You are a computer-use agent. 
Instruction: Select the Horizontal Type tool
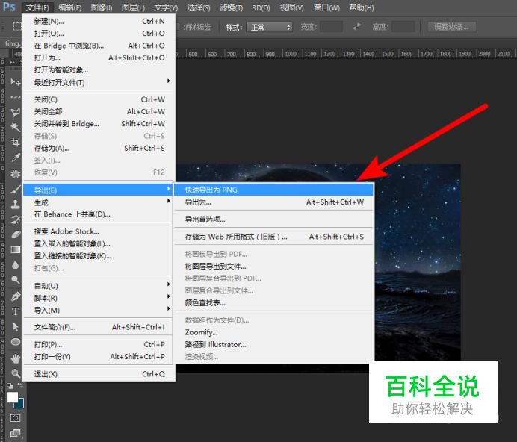pyautogui.click(x=15, y=311)
